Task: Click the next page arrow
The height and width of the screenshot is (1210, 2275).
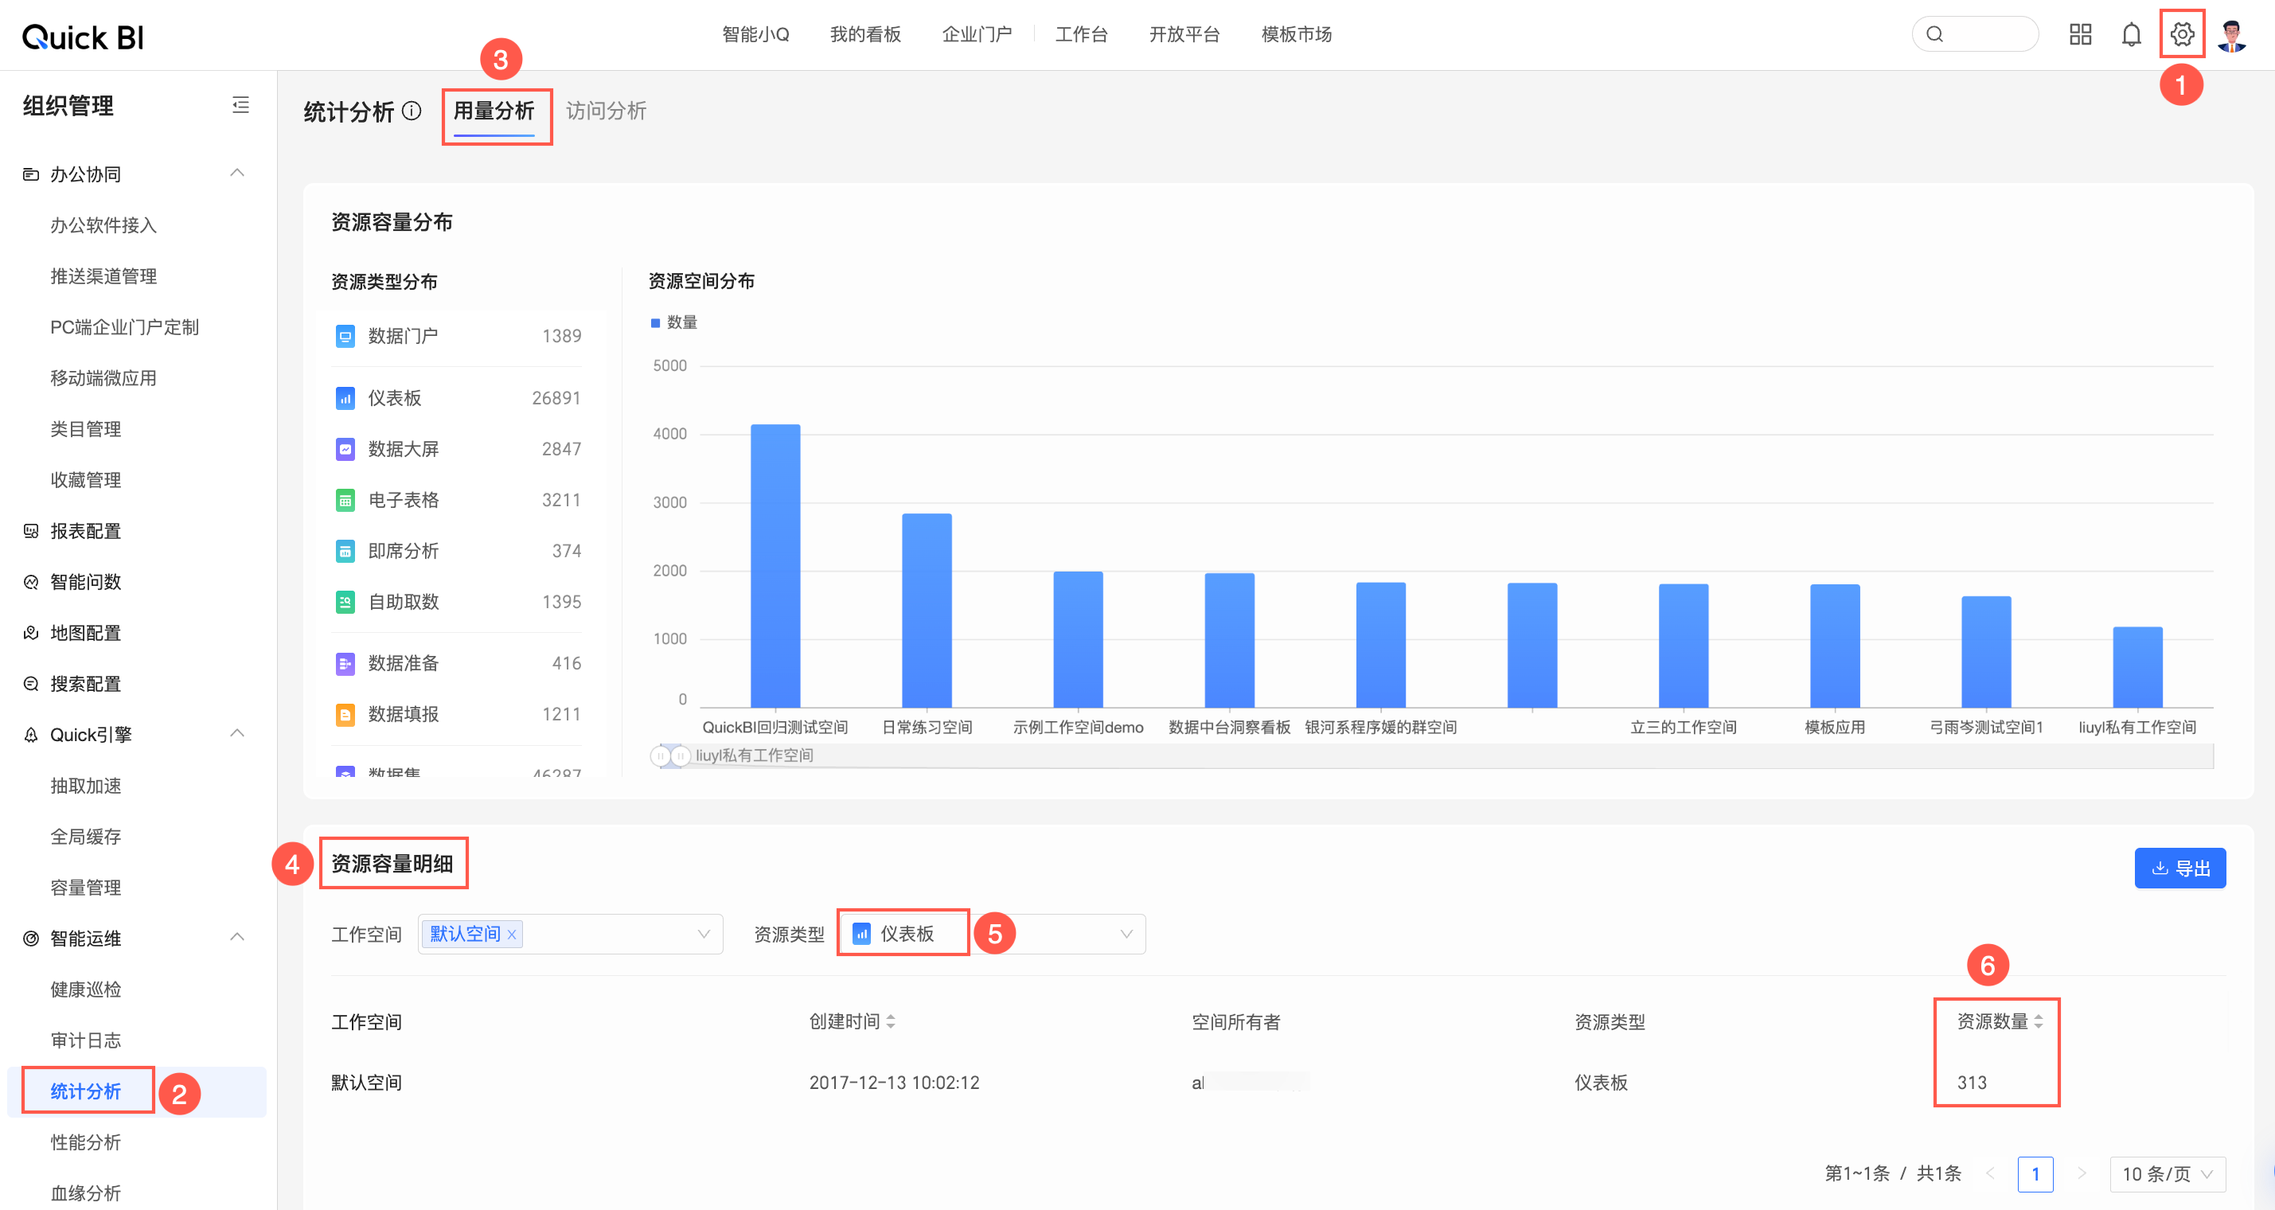Action: [2082, 1174]
